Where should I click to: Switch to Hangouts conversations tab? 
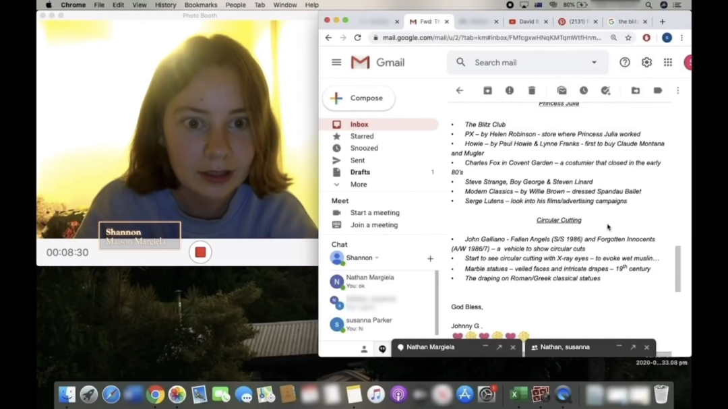(x=382, y=349)
